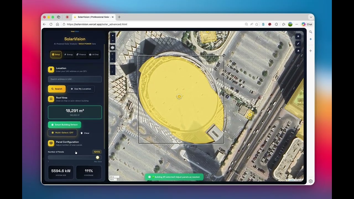The height and width of the screenshot is (199, 354).
Task: Click the 5594.6 kW system size value
Action: (61, 171)
